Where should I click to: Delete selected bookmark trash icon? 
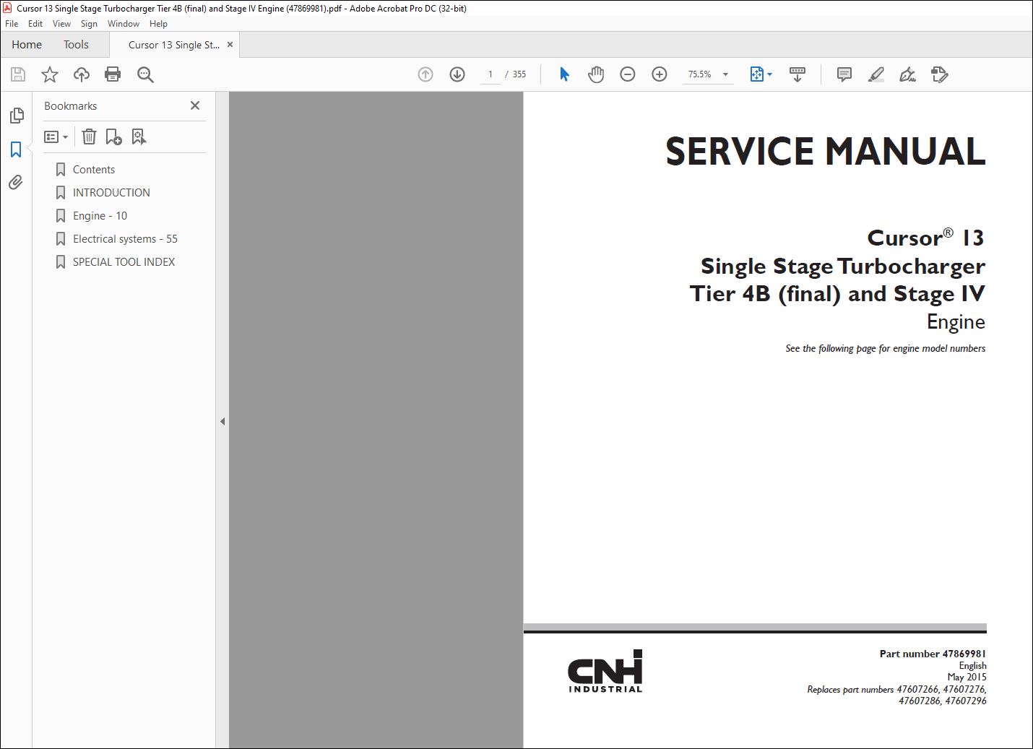[89, 137]
